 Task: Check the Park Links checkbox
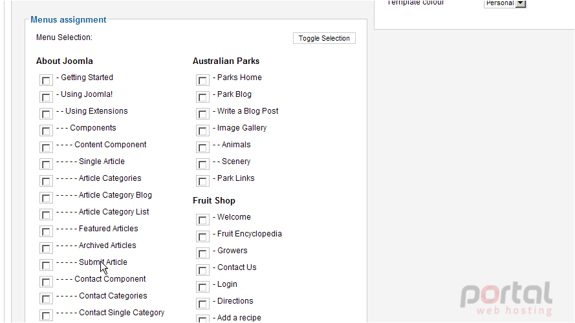click(202, 182)
